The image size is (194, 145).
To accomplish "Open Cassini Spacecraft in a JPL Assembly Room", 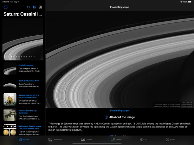I will coord(28,96).
